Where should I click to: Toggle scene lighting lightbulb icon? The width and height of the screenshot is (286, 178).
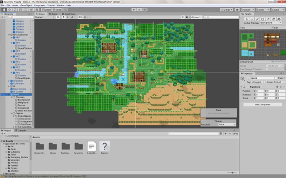click(64, 17)
